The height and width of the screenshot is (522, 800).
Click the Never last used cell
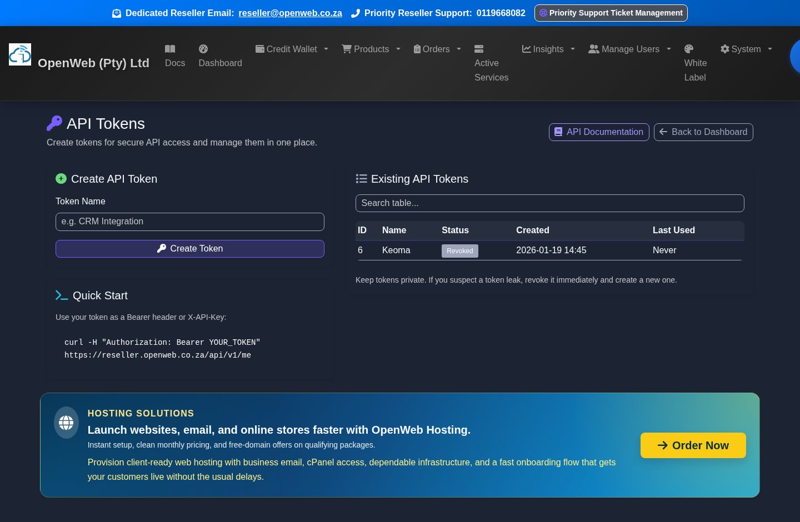[664, 250]
